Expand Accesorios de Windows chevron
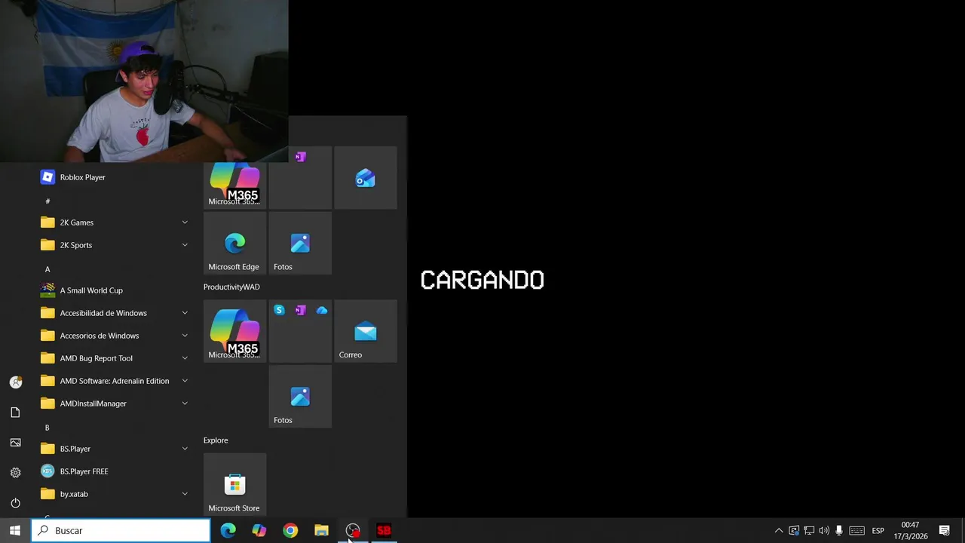This screenshot has width=965, height=543. click(185, 336)
